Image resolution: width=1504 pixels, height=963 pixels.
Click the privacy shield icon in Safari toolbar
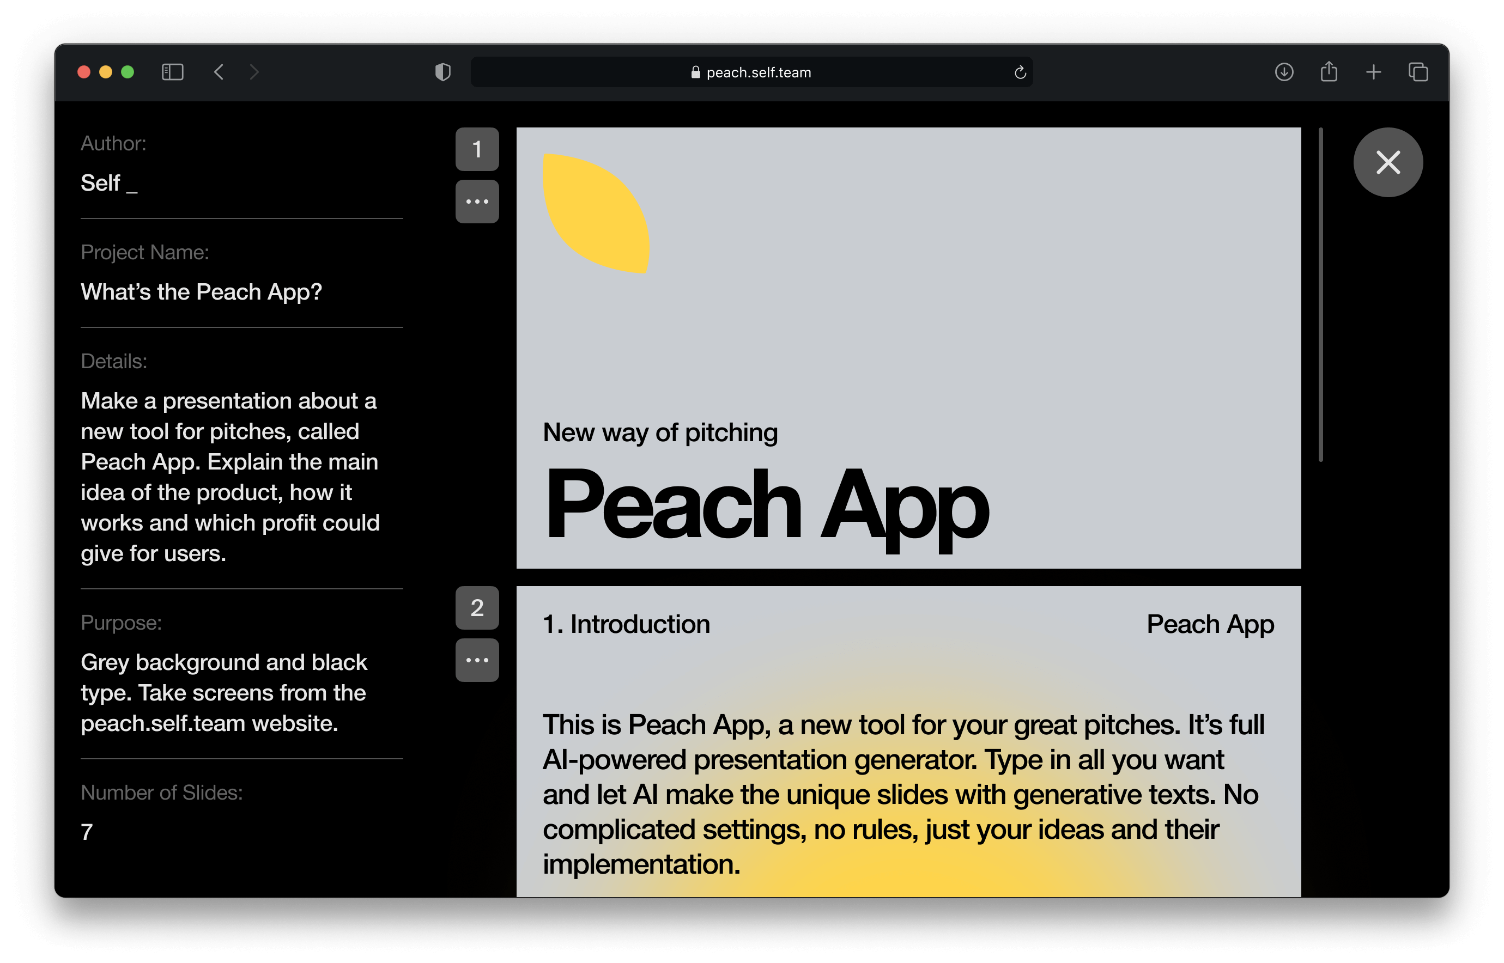pyautogui.click(x=443, y=72)
